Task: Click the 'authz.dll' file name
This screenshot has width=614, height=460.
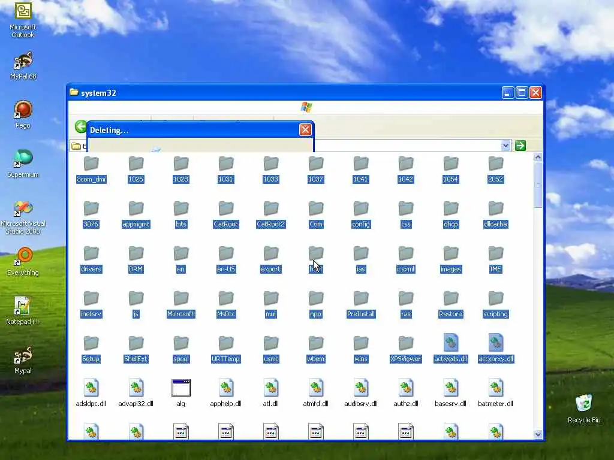Action: [406, 404]
